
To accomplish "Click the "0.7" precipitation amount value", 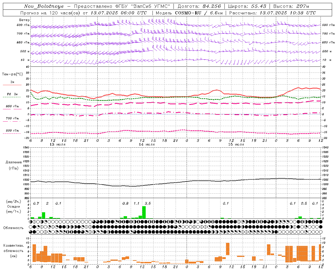I will (36, 203).
